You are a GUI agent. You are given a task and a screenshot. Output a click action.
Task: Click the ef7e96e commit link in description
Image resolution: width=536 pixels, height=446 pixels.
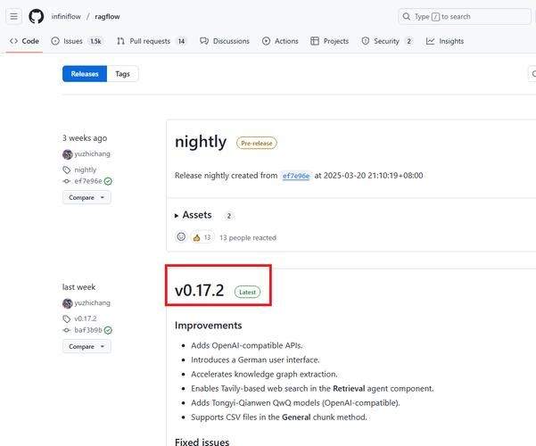pos(296,176)
